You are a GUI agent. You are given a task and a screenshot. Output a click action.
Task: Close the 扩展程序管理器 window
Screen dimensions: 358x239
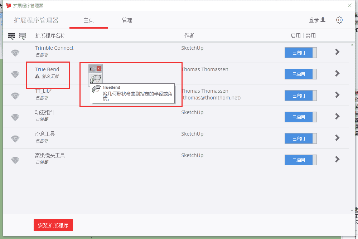click(x=349, y=5)
